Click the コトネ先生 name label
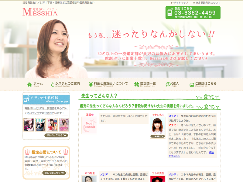 [158, 173]
